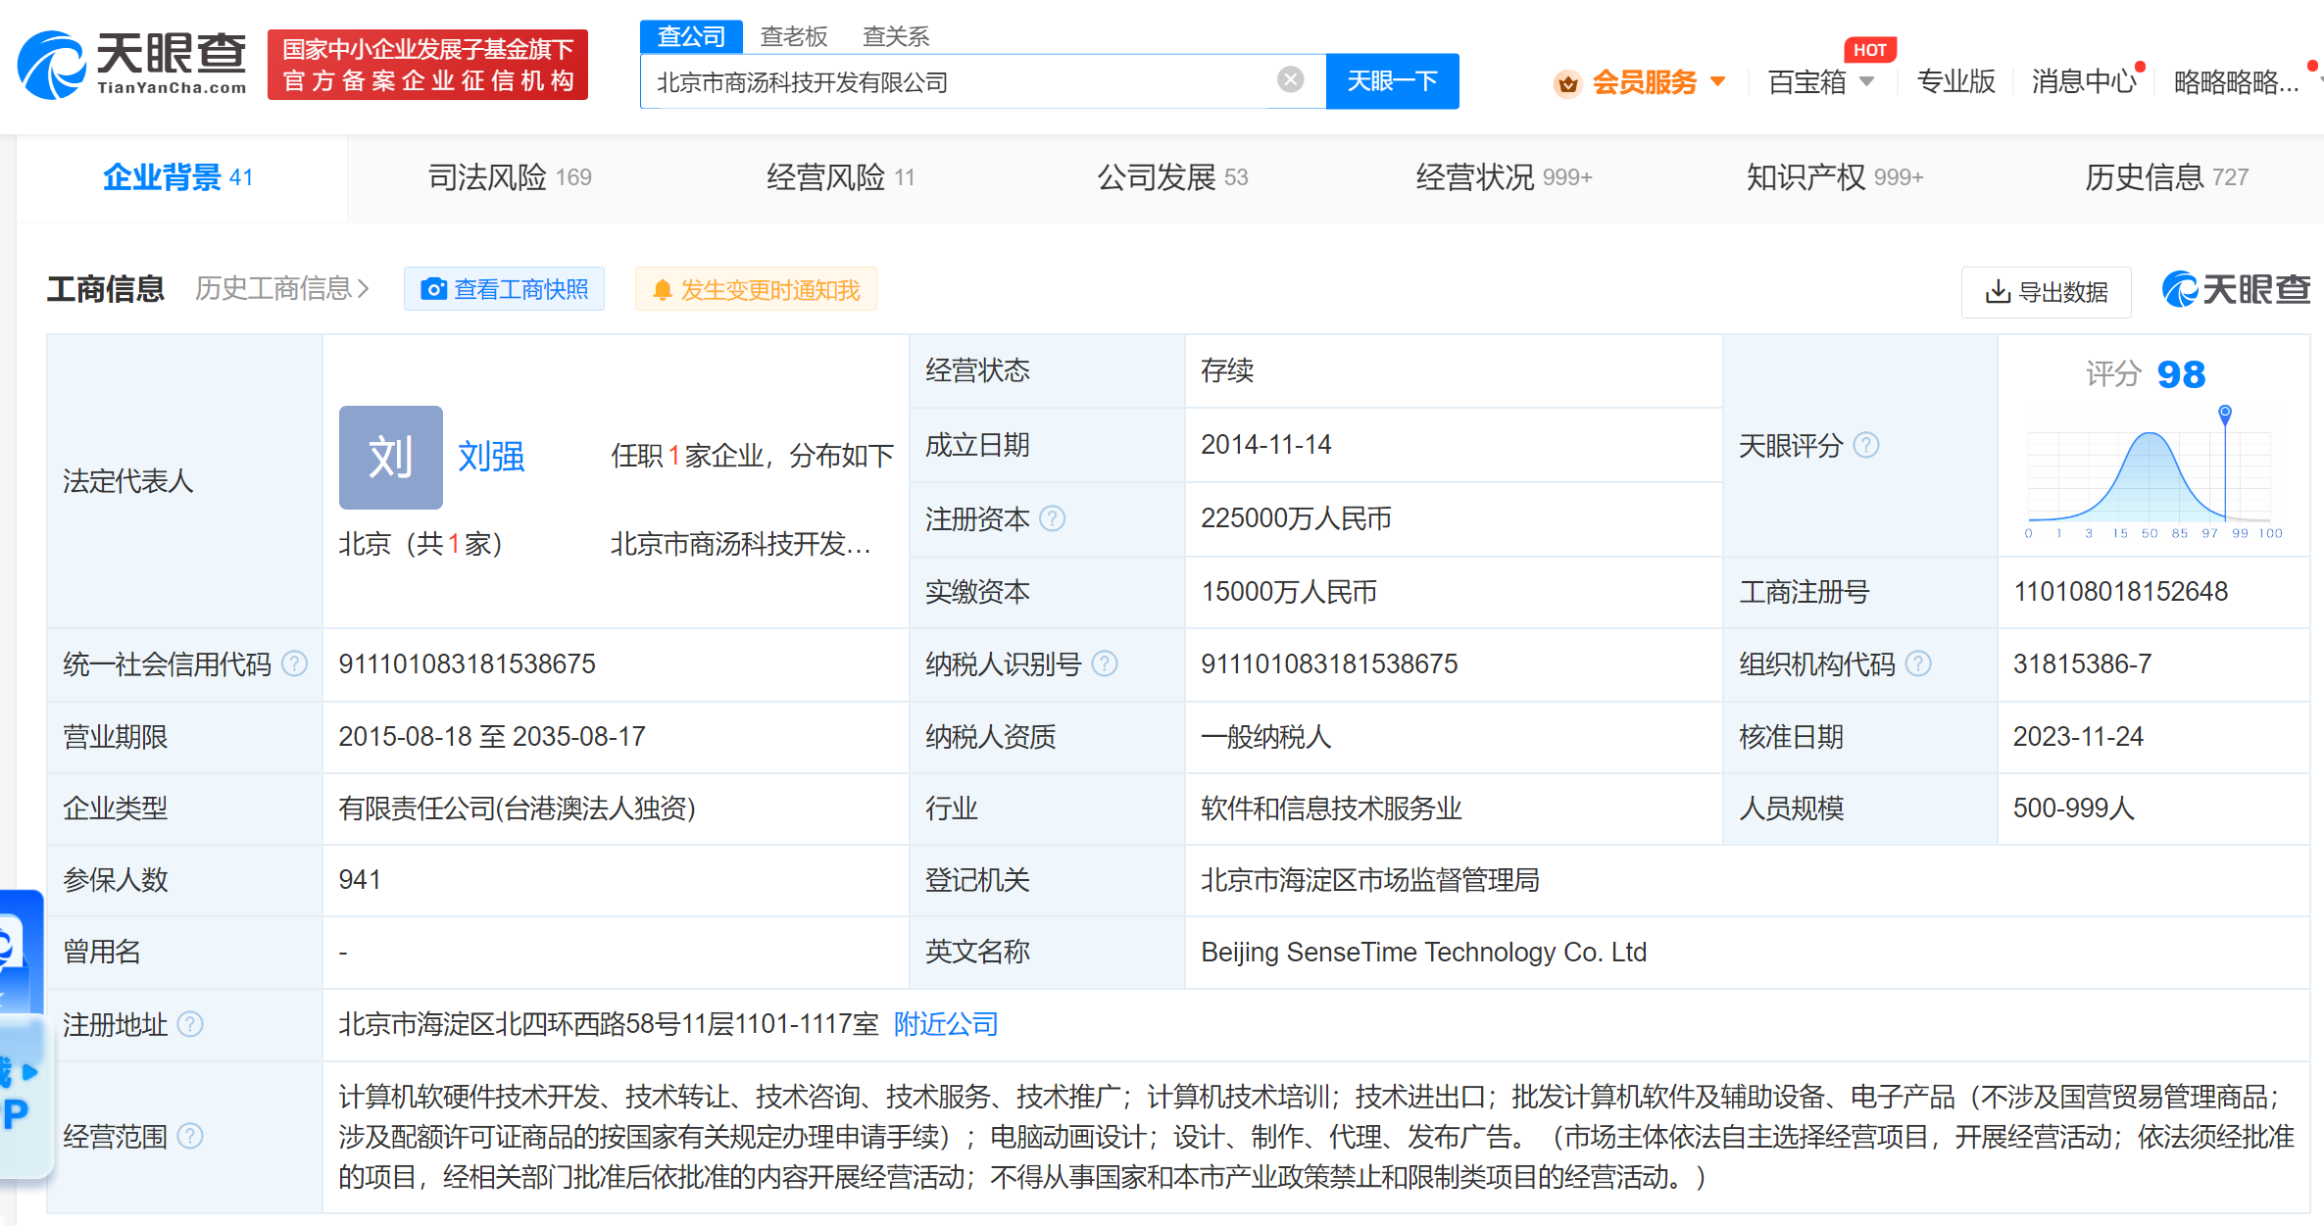Open 历史工商信息 via its chevron link

(x=282, y=289)
